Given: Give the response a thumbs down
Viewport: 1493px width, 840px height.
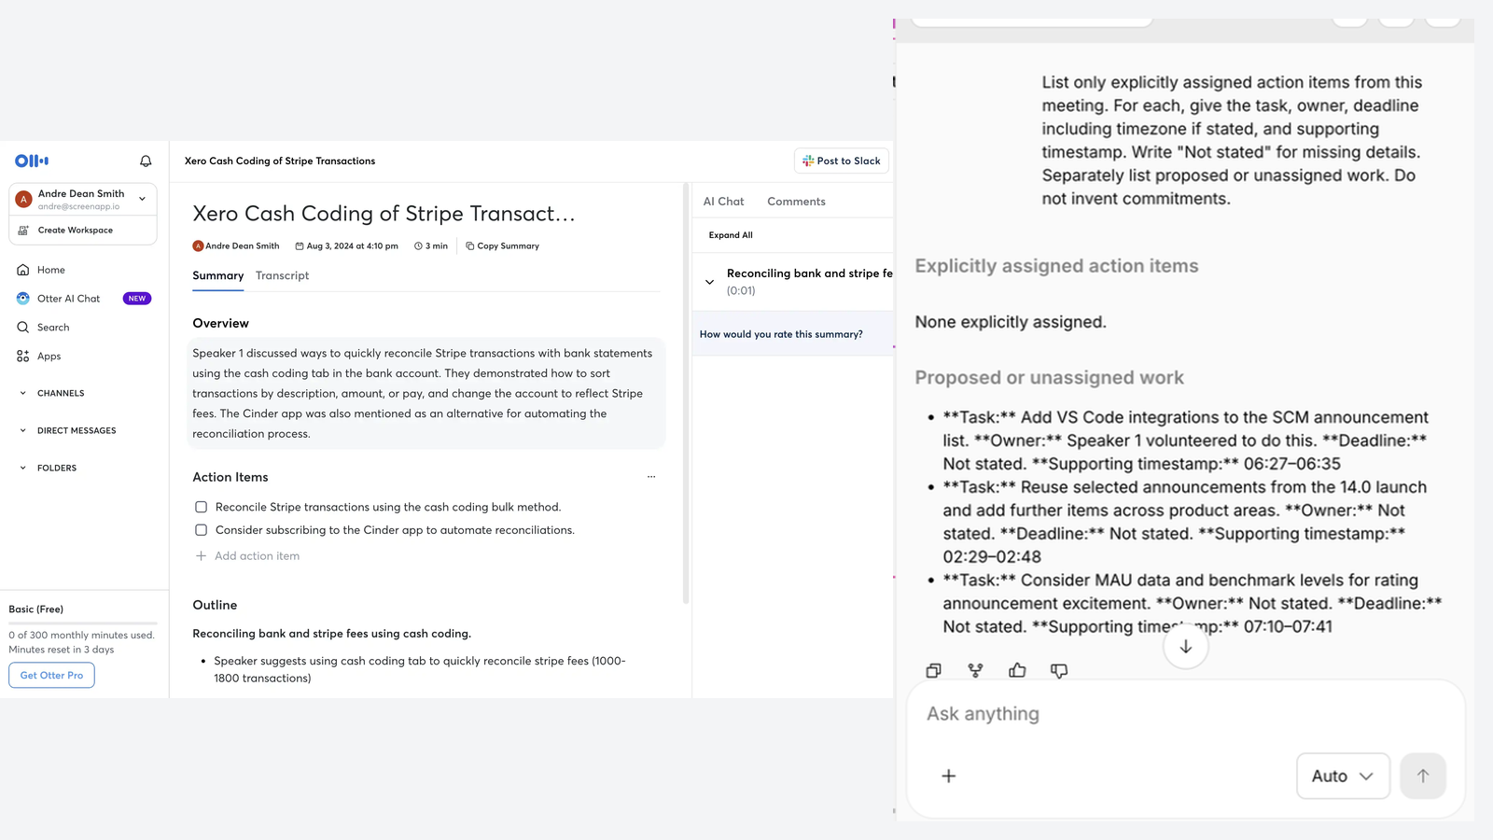Looking at the screenshot, I should pos(1059,670).
